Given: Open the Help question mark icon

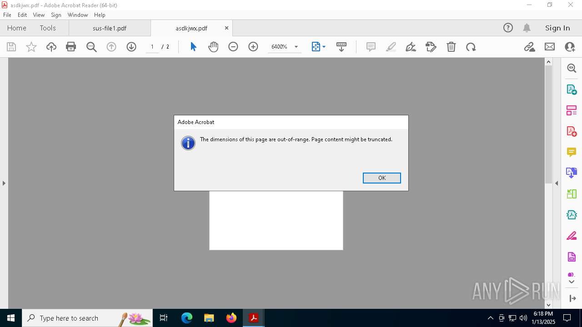Looking at the screenshot, I should pos(508,28).
